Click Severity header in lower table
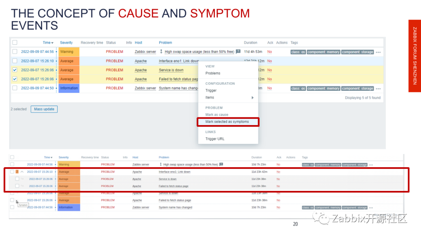Viewport: 421px width, 237px height. 64,157
